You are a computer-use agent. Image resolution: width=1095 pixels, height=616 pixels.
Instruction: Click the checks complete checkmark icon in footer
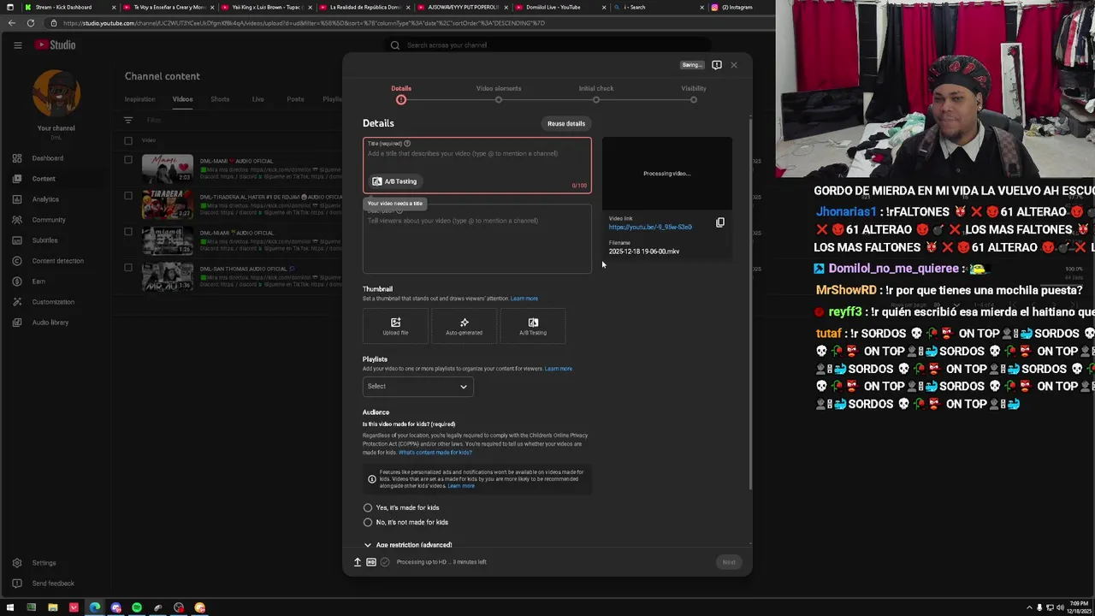coord(385,562)
